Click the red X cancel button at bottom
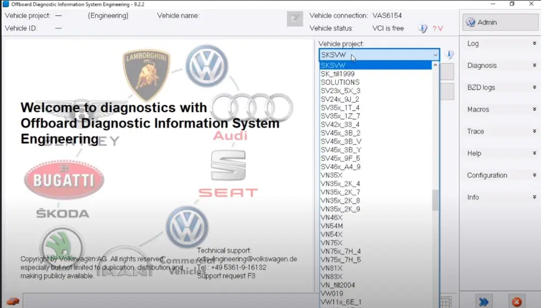Viewport: 541px width, 308px height. [x=516, y=302]
